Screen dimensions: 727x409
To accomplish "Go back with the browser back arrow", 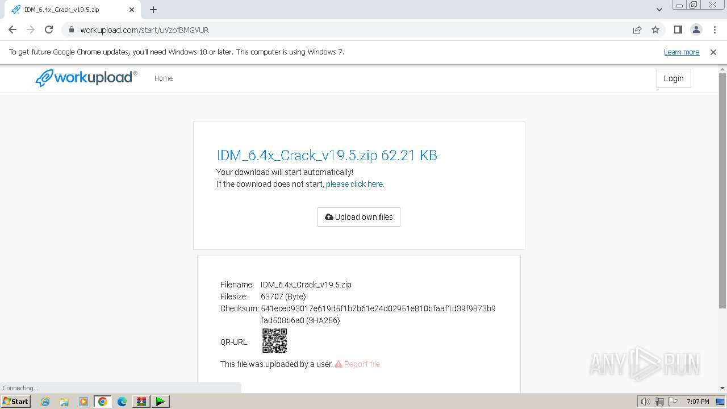I will coord(12,30).
